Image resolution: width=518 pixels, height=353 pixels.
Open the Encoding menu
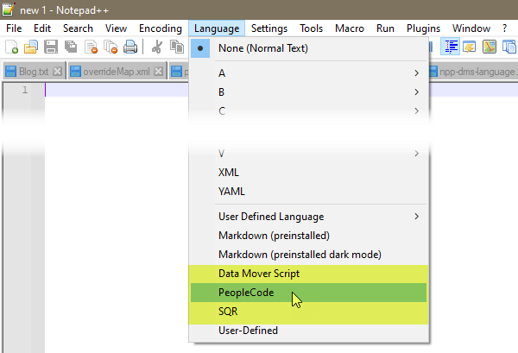pyautogui.click(x=161, y=28)
